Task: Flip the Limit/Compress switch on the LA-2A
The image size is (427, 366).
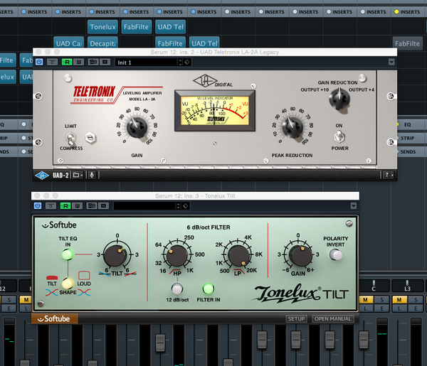Action: (70, 139)
